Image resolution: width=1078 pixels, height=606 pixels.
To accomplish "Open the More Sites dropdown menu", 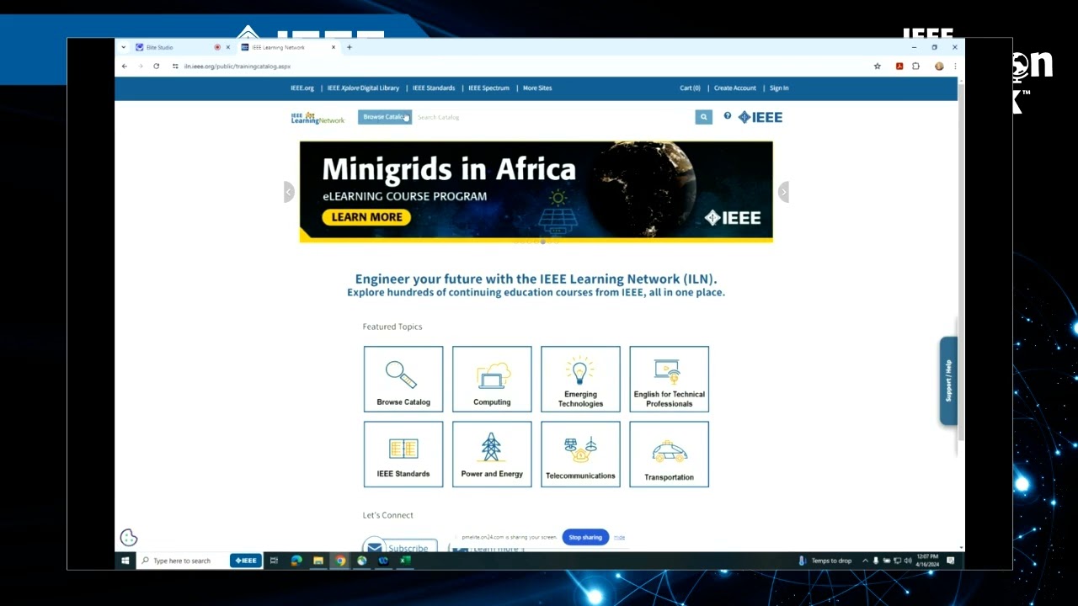I will [x=537, y=88].
